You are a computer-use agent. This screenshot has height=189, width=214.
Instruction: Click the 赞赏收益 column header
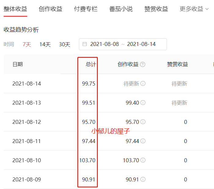pos(178,64)
